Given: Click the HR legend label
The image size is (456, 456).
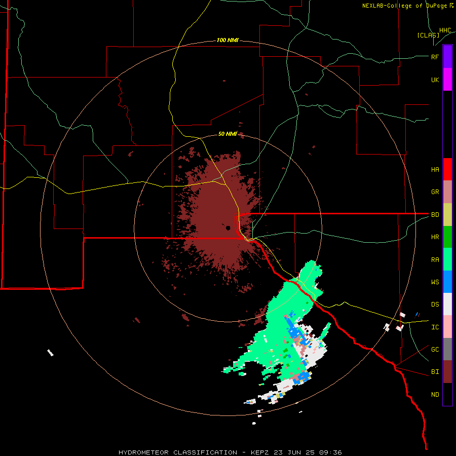Looking at the screenshot, I should 435,237.
